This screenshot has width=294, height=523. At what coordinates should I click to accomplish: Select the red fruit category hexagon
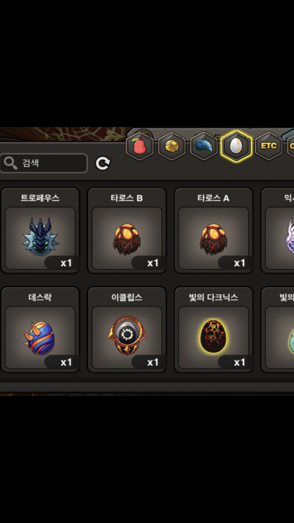140,147
